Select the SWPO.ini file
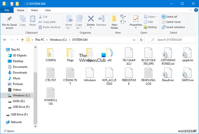This screenshot has height=134, width=199. pyautogui.click(x=187, y=75)
